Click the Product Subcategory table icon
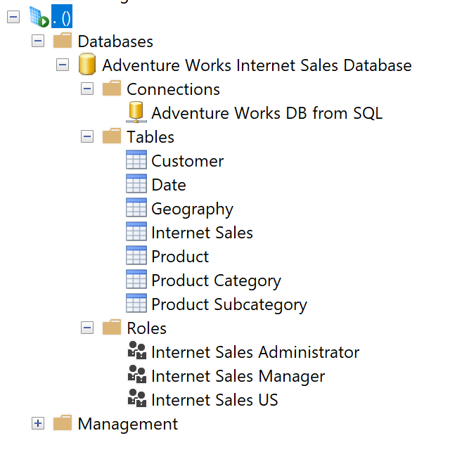The height and width of the screenshot is (464, 450). [x=136, y=304]
